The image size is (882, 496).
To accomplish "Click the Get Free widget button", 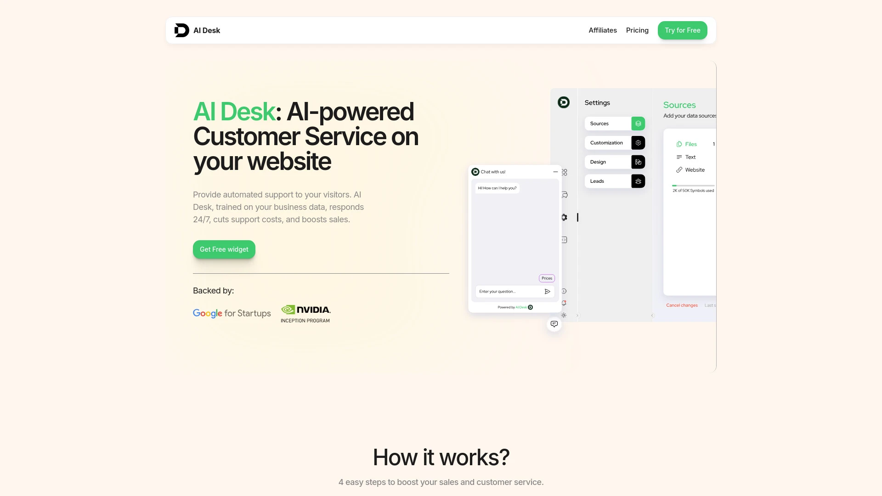I will pos(224,249).
